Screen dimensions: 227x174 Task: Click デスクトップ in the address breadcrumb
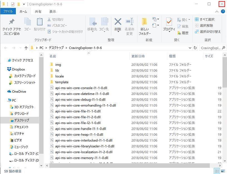coord(56,48)
